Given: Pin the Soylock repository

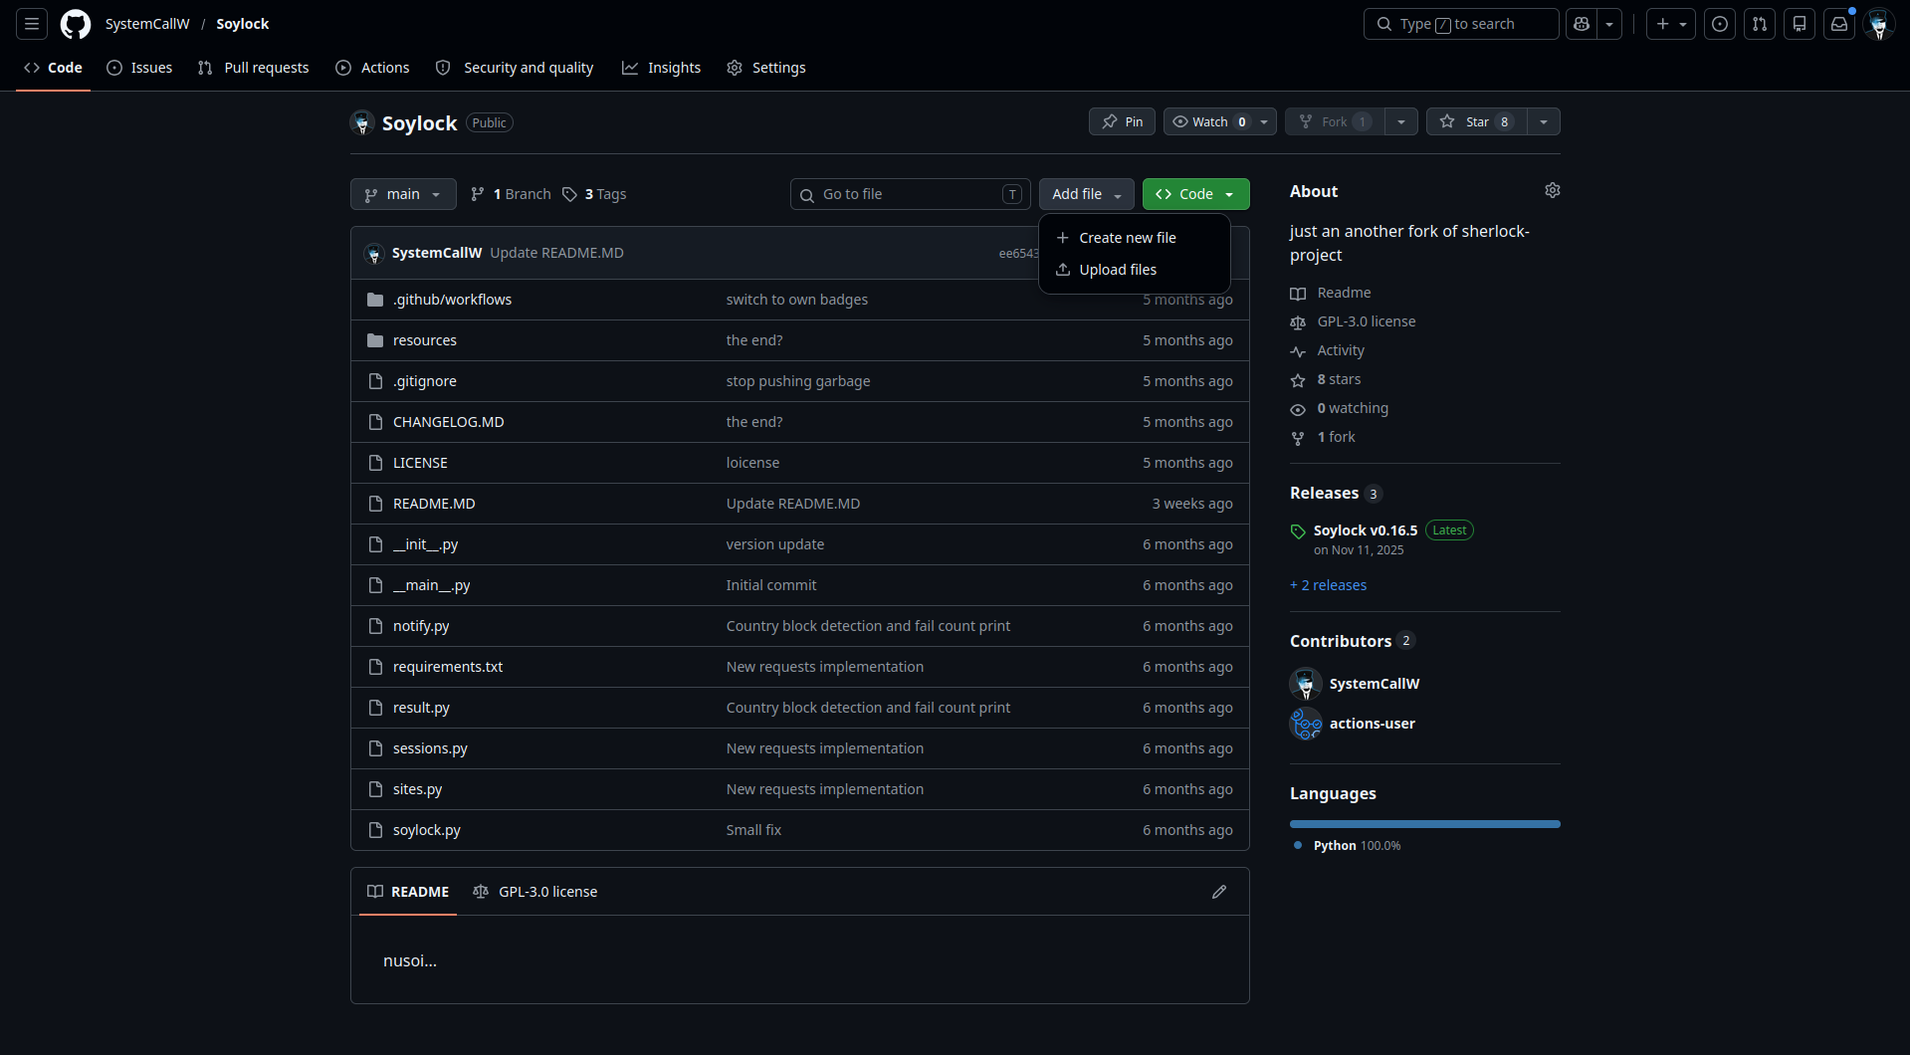Looking at the screenshot, I should (x=1122, y=121).
